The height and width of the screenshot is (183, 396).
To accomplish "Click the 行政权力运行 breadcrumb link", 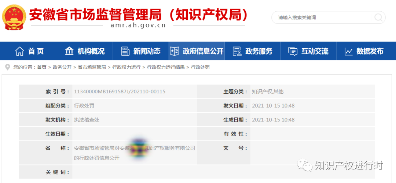I will pos(126,67).
